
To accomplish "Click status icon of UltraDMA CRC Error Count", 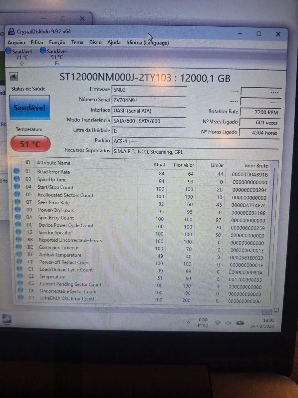I will (x=21, y=297).
